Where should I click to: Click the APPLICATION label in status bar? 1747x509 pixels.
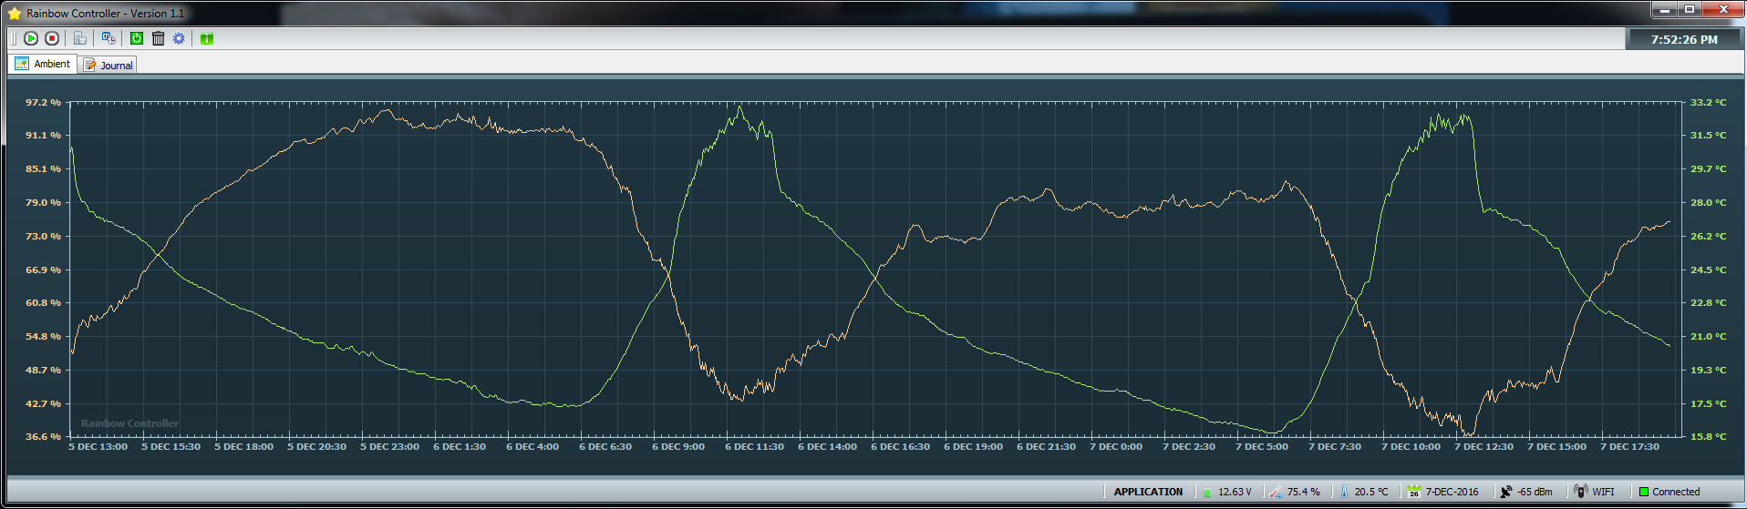[x=1148, y=492]
